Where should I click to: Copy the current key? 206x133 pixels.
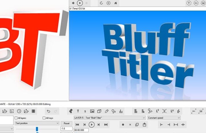pos(137,124)
